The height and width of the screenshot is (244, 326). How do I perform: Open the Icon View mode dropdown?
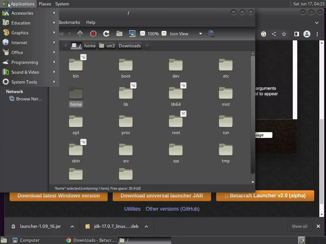point(186,34)
